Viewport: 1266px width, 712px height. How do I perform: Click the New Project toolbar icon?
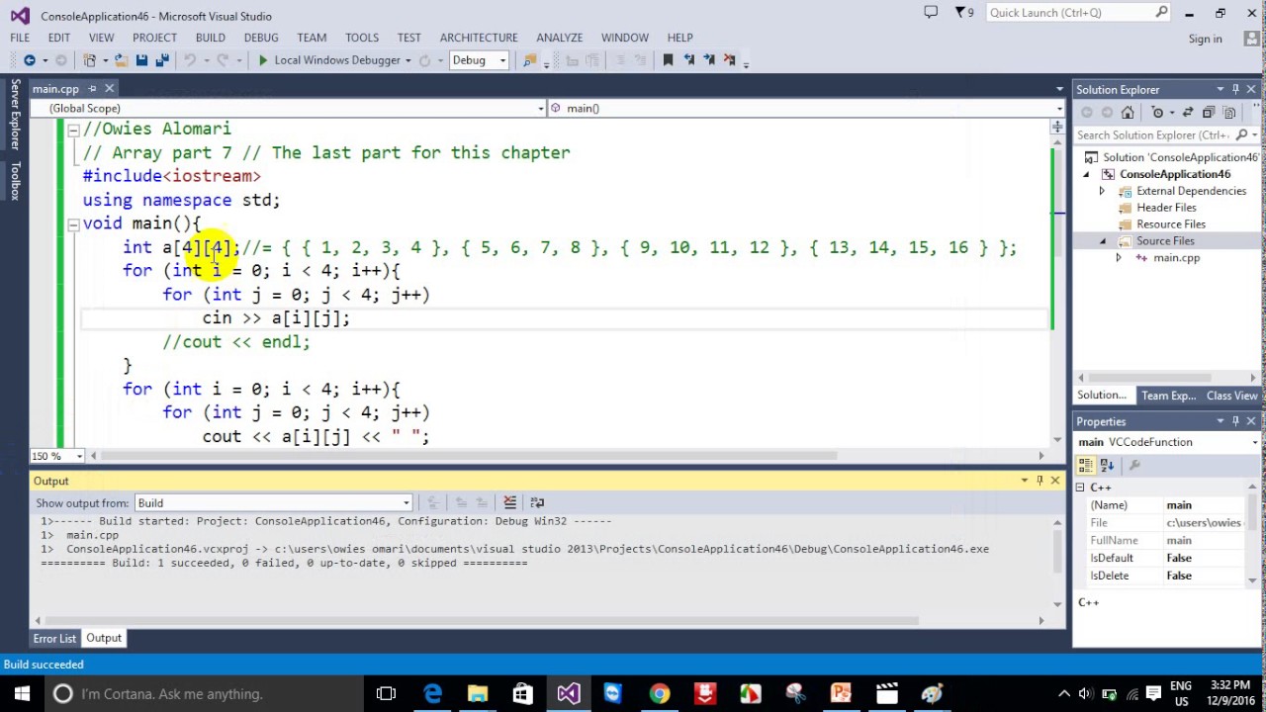91,60
